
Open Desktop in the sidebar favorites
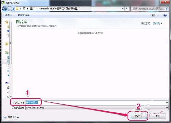coord(8,31)
